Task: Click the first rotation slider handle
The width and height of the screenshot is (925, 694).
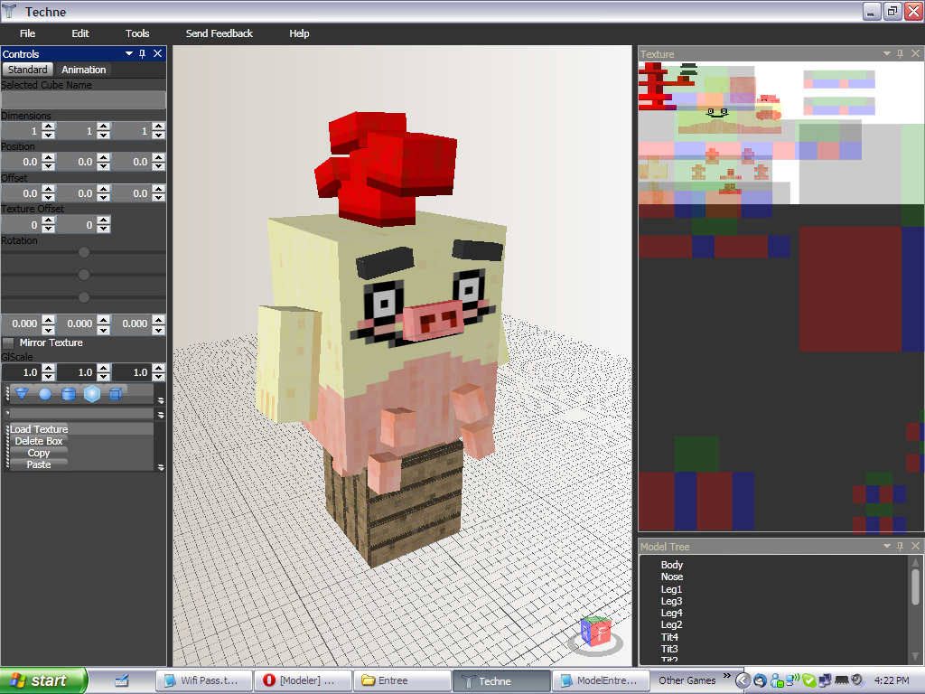Action: click(84, 253)
